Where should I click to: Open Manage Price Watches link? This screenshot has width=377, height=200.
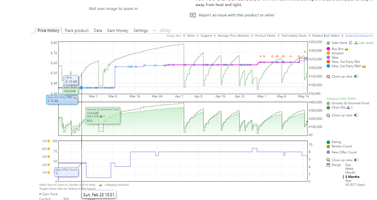(234, 36)
